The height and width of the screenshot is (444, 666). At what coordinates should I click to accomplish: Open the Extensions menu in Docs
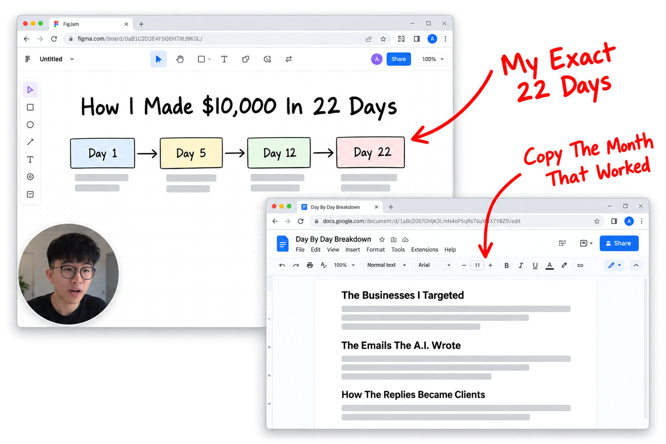click(x=424, y=249)
